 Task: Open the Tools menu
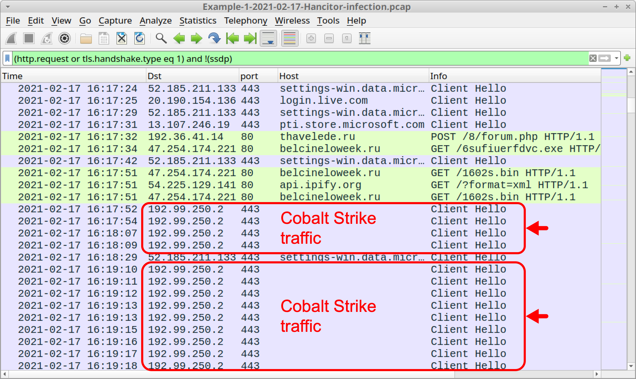point(328,20)
